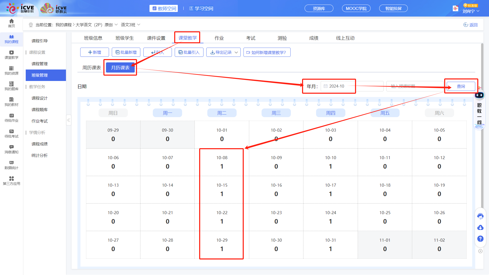Open the 作业 tab
Screen dimensions: 489x275
click(219, 38)
